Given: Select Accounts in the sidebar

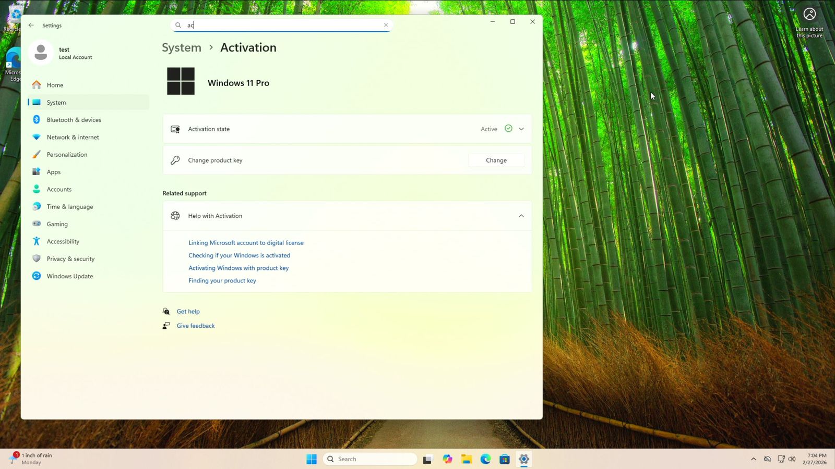Looking at the screenshot, I should 59,189.
